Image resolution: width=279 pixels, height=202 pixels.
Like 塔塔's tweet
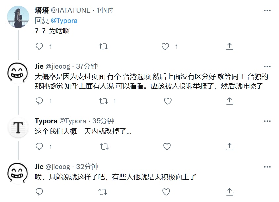click(165, 47)
